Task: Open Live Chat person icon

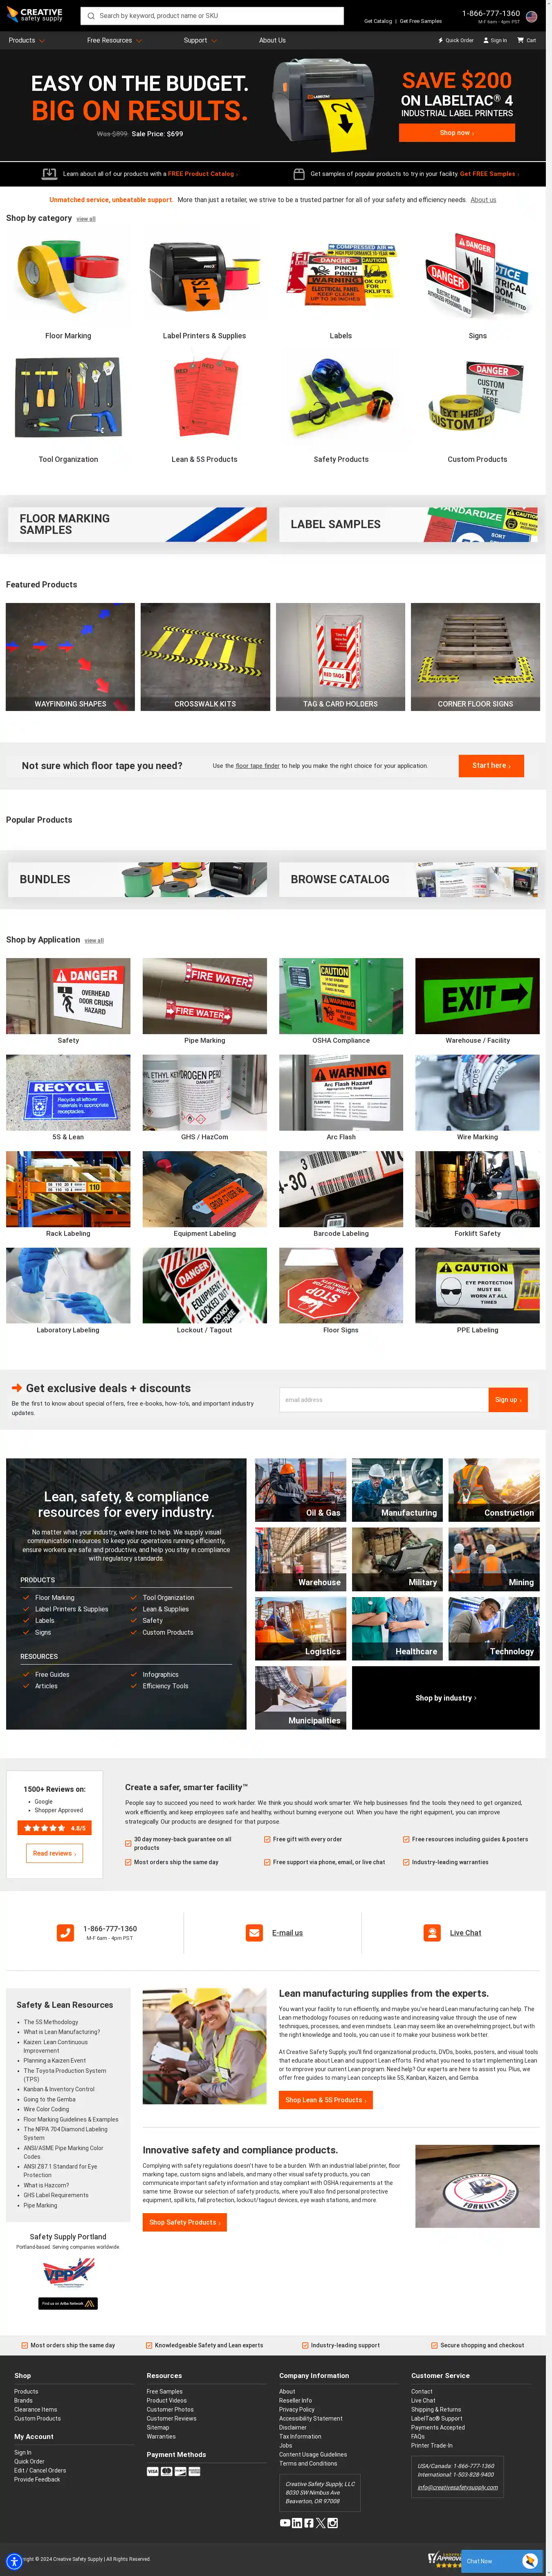Action: 432,1933
